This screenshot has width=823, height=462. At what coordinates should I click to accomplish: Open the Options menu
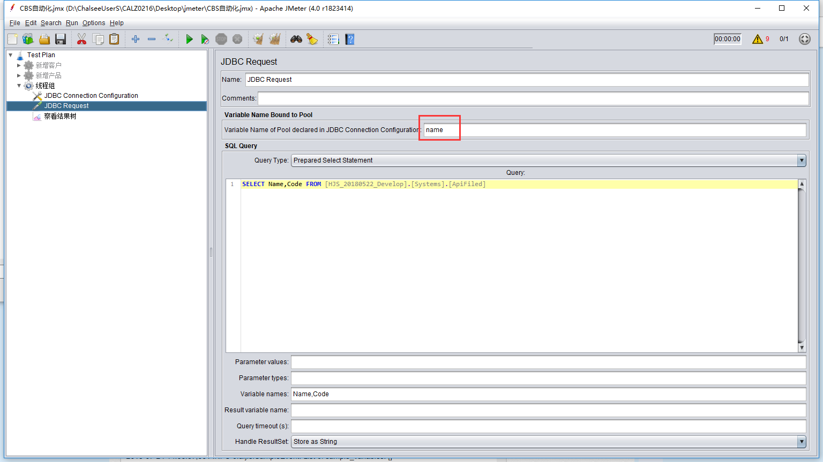(x=94, y=23)
